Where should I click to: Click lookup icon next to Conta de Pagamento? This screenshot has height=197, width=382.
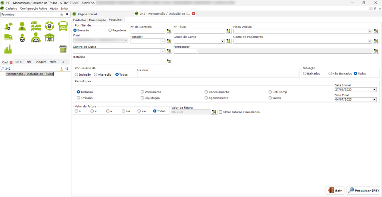pyautogui.click(x=376, y=41)
